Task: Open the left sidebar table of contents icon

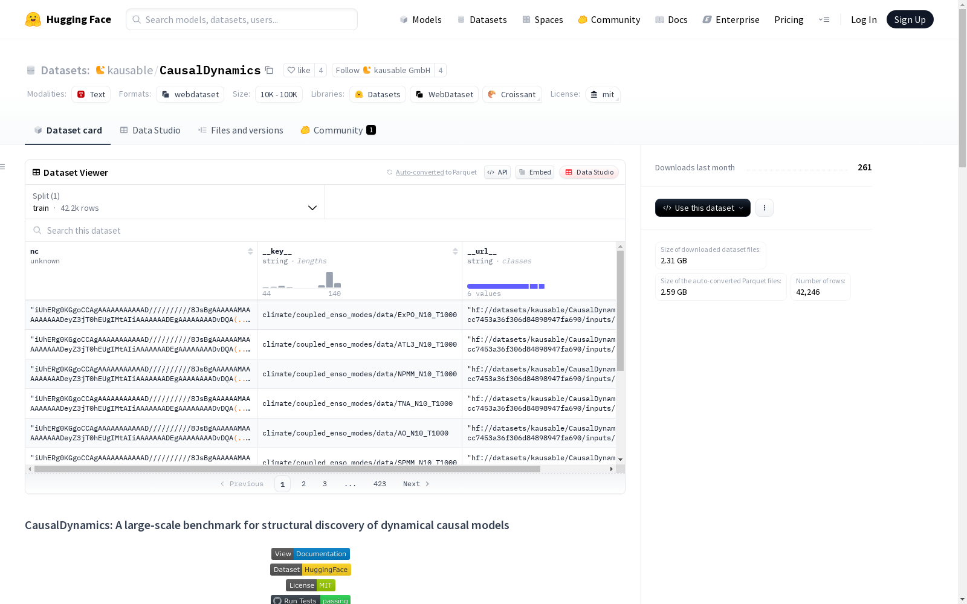Action: pyautogui.click(x=3, y=167)
